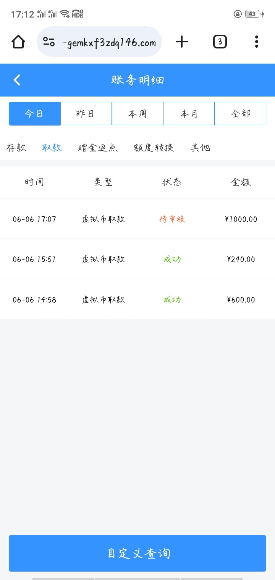The width and height of the screenshot is (275, 580).
Task: Open a new tab with plus icon
Action: coord(182,42)
